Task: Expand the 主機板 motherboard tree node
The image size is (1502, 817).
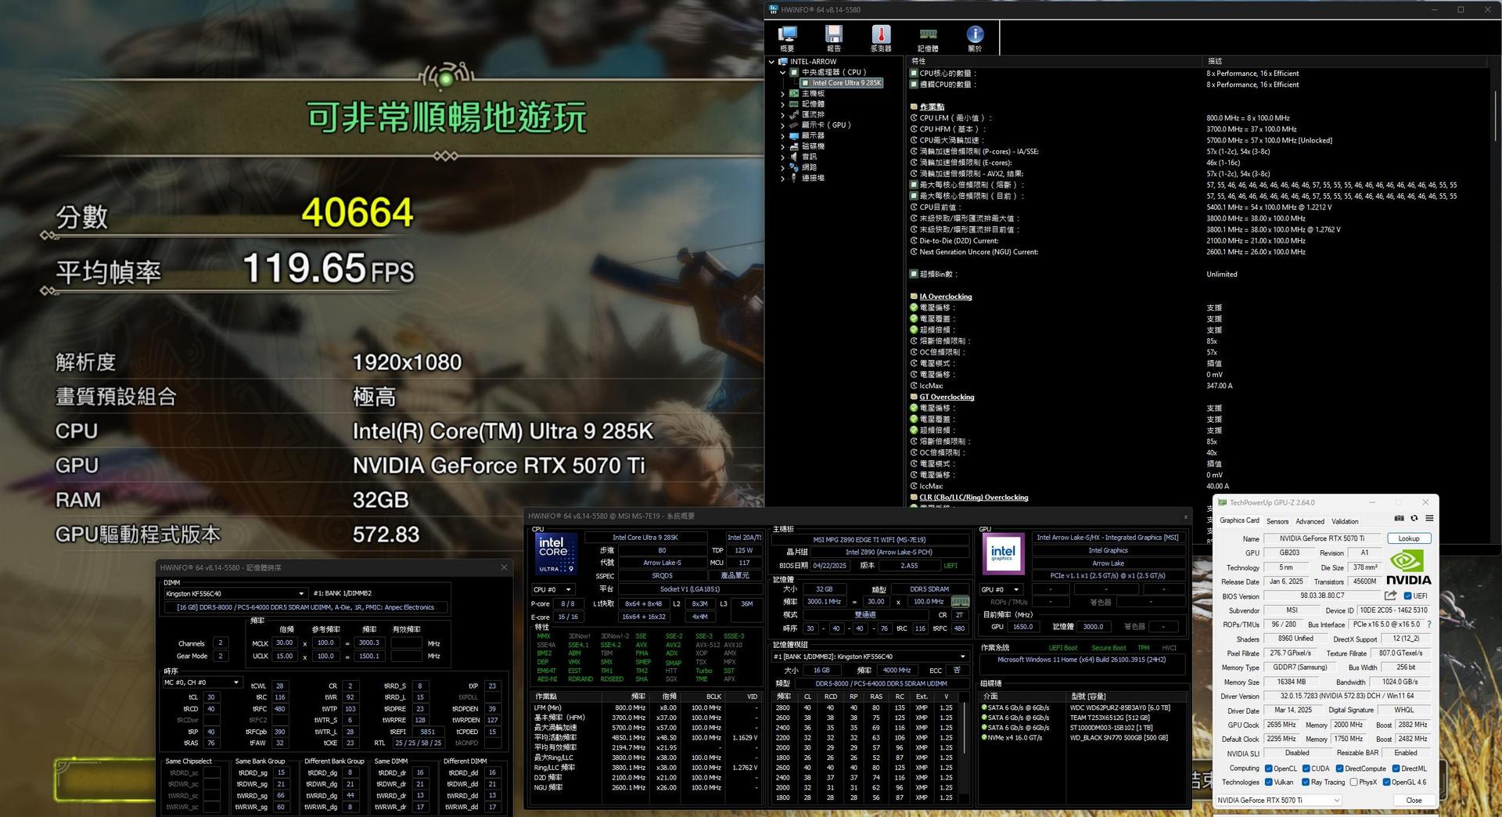Action: 782,93
